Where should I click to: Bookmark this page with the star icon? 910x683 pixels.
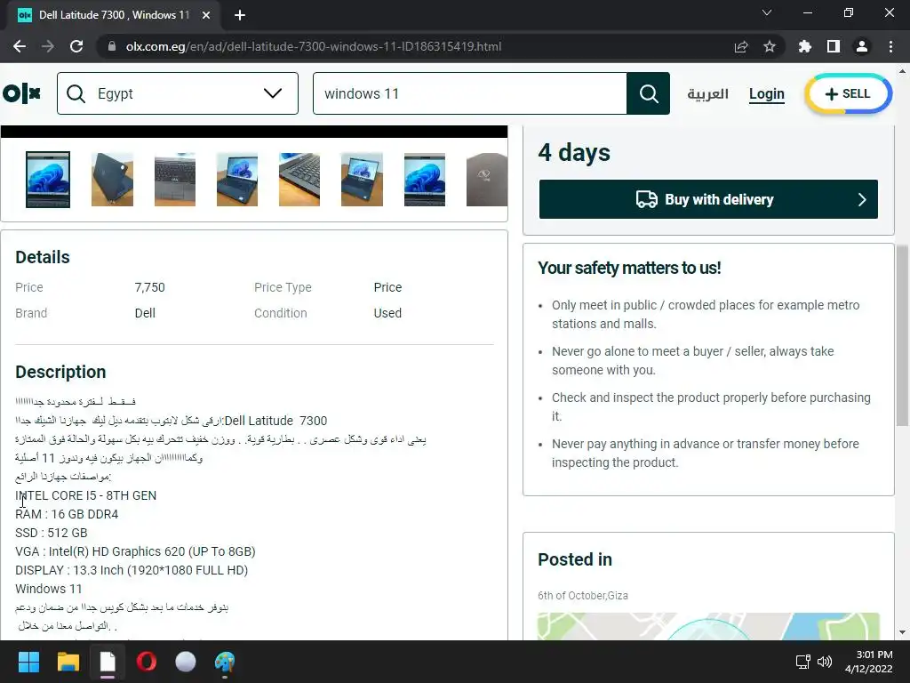pyautogui.click(x=770, y=46)
